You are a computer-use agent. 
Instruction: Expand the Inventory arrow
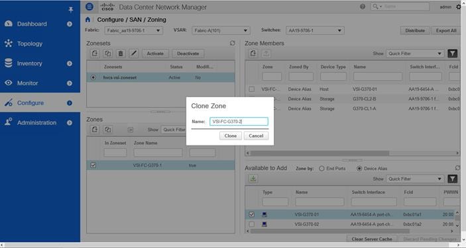(70, 63)
